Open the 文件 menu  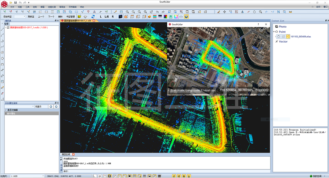[x=12, y=7]
